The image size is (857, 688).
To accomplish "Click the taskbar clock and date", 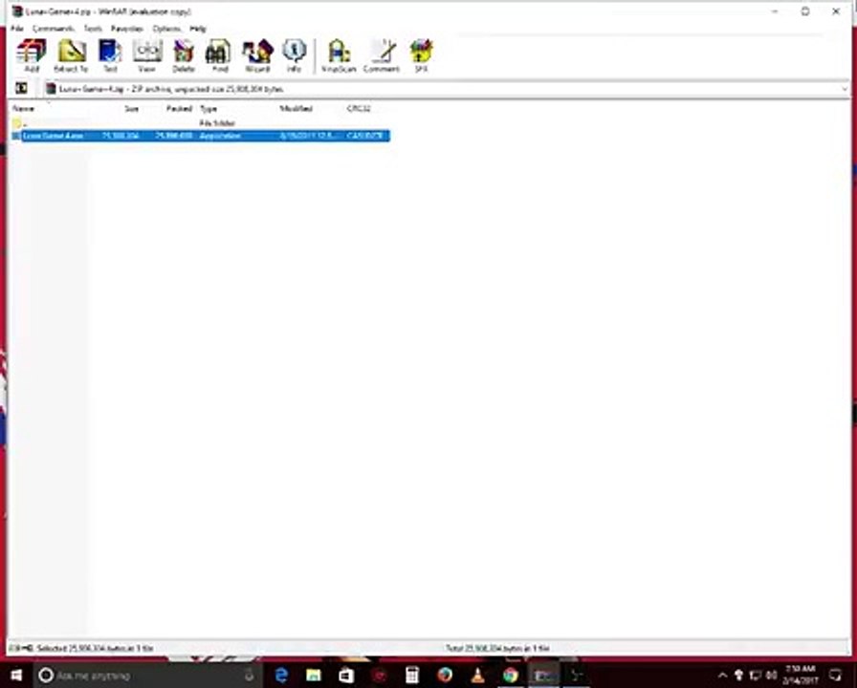I will 802,675.
